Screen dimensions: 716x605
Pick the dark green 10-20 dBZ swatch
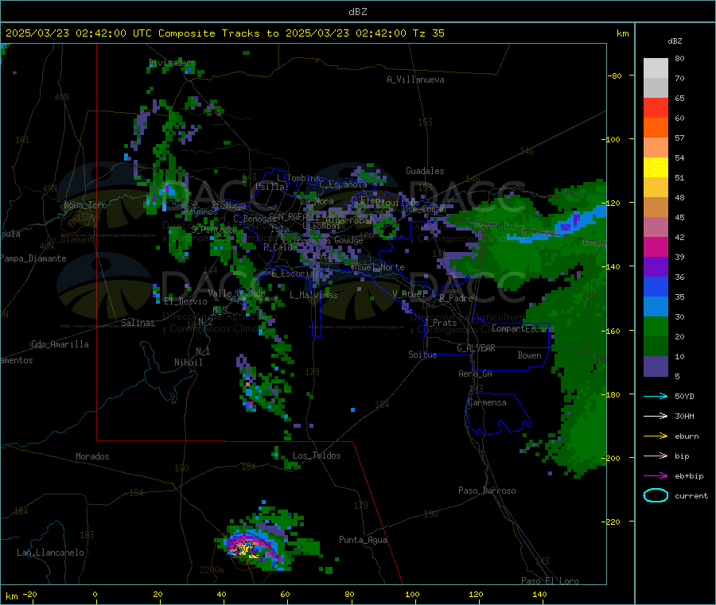pyautogui.click(x=656, y=347)
